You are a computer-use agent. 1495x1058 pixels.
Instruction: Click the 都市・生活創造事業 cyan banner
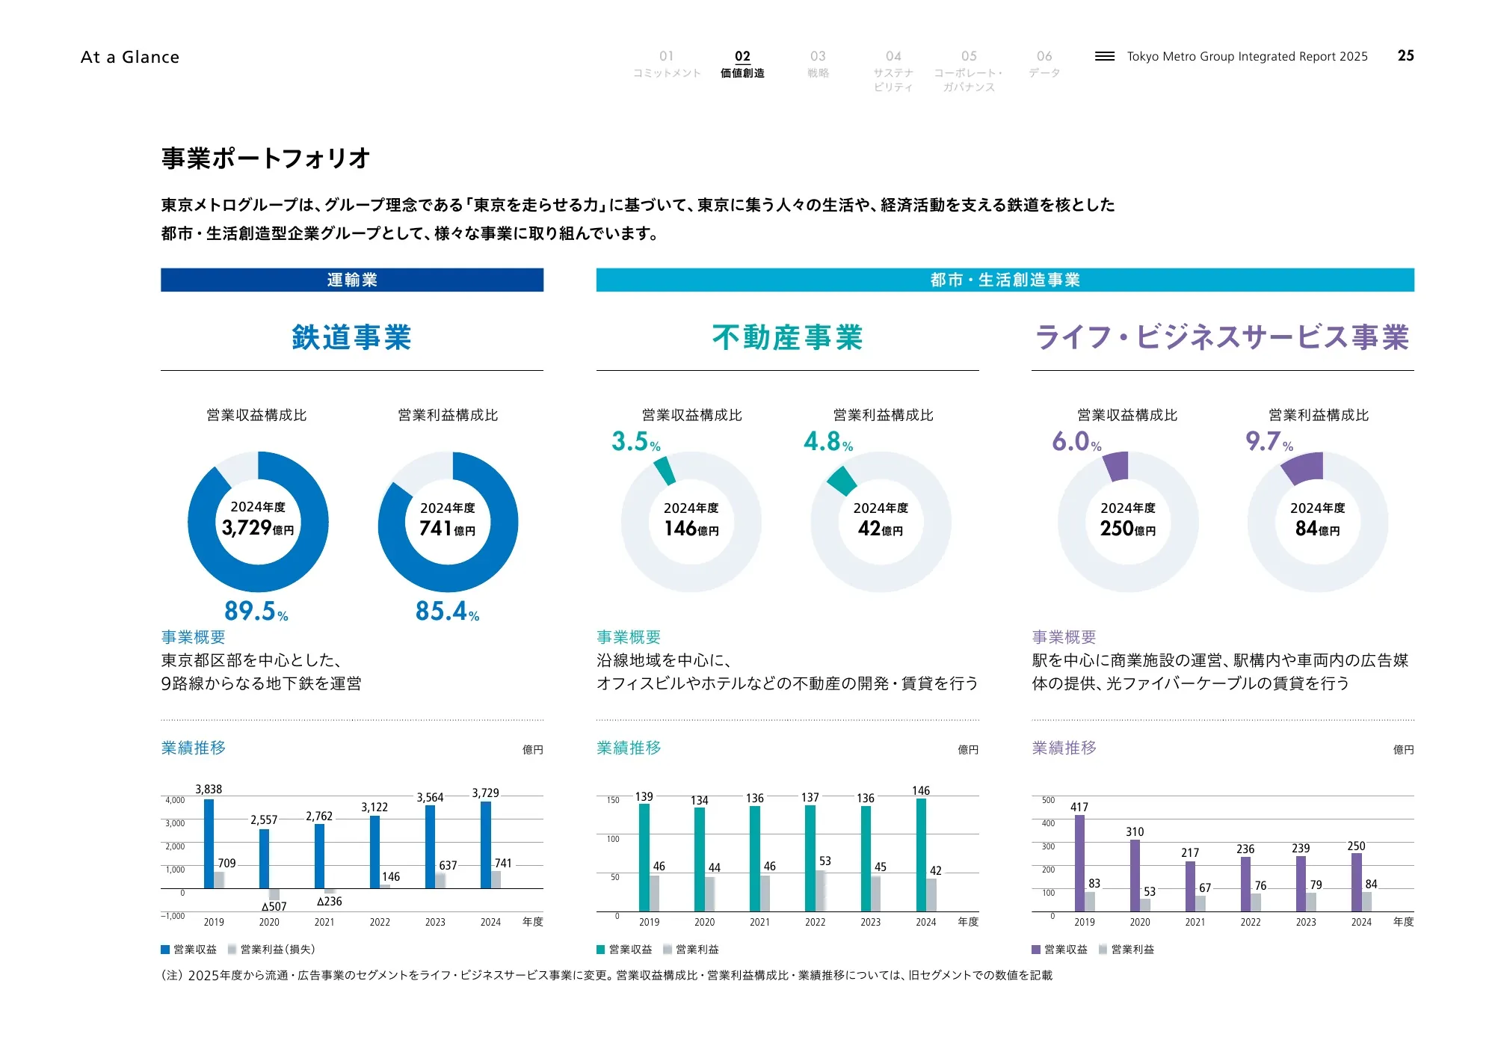(1005, 280)
